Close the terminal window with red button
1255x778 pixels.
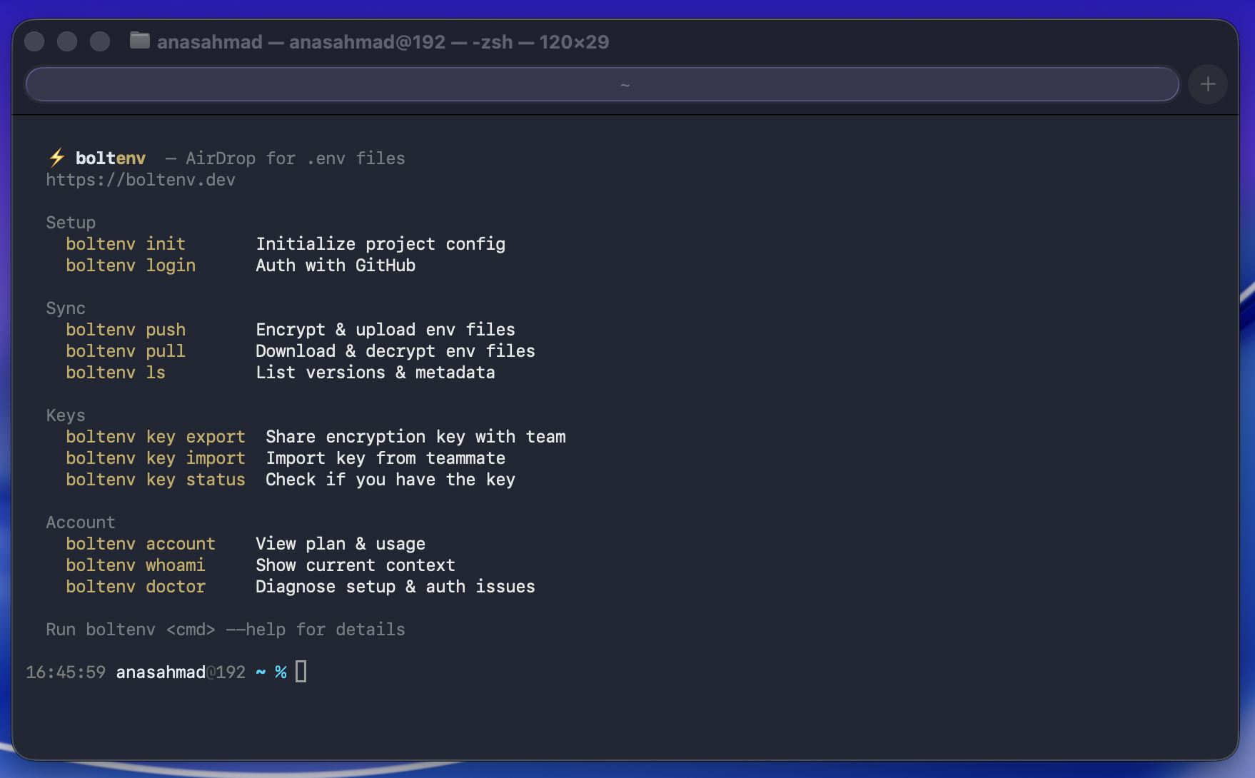pyautogui.click(x=34, y=41)
